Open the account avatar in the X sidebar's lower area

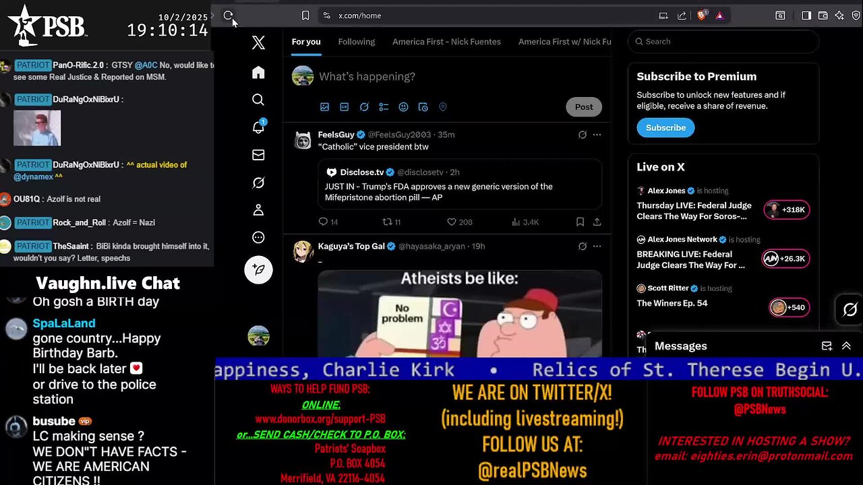pyautogui.click(x=258, y=335)
